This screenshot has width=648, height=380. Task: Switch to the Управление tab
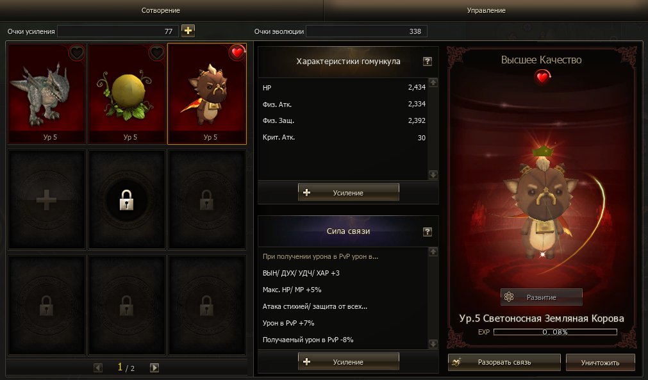tap(486, 10)
